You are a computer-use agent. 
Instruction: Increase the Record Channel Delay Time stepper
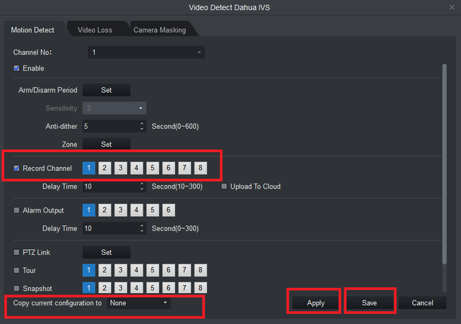point(142,184)
